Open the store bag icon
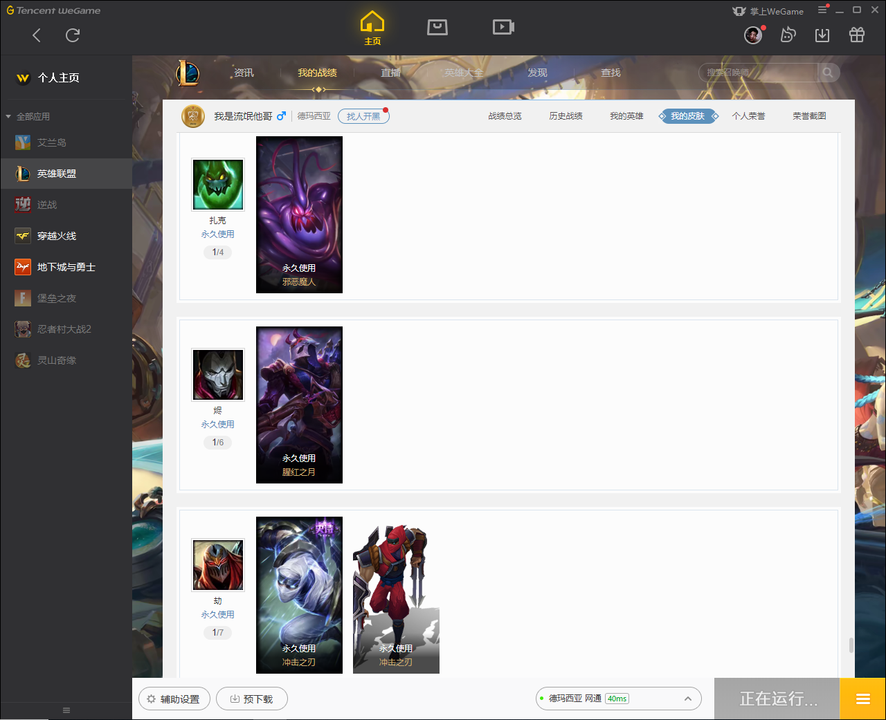 tap(437, 27)
